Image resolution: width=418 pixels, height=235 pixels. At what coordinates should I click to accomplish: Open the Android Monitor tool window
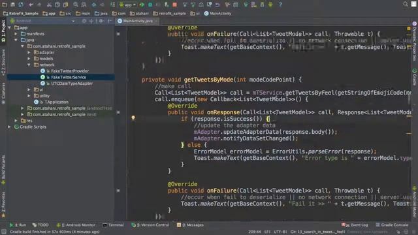click(x=76, y=225)
